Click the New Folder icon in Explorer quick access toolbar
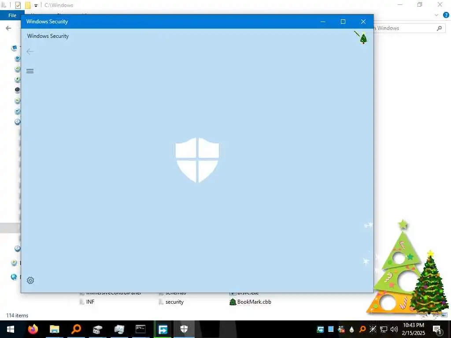Image resolution: width=451 pixels, height=338 pixels. tap(28, 5)
